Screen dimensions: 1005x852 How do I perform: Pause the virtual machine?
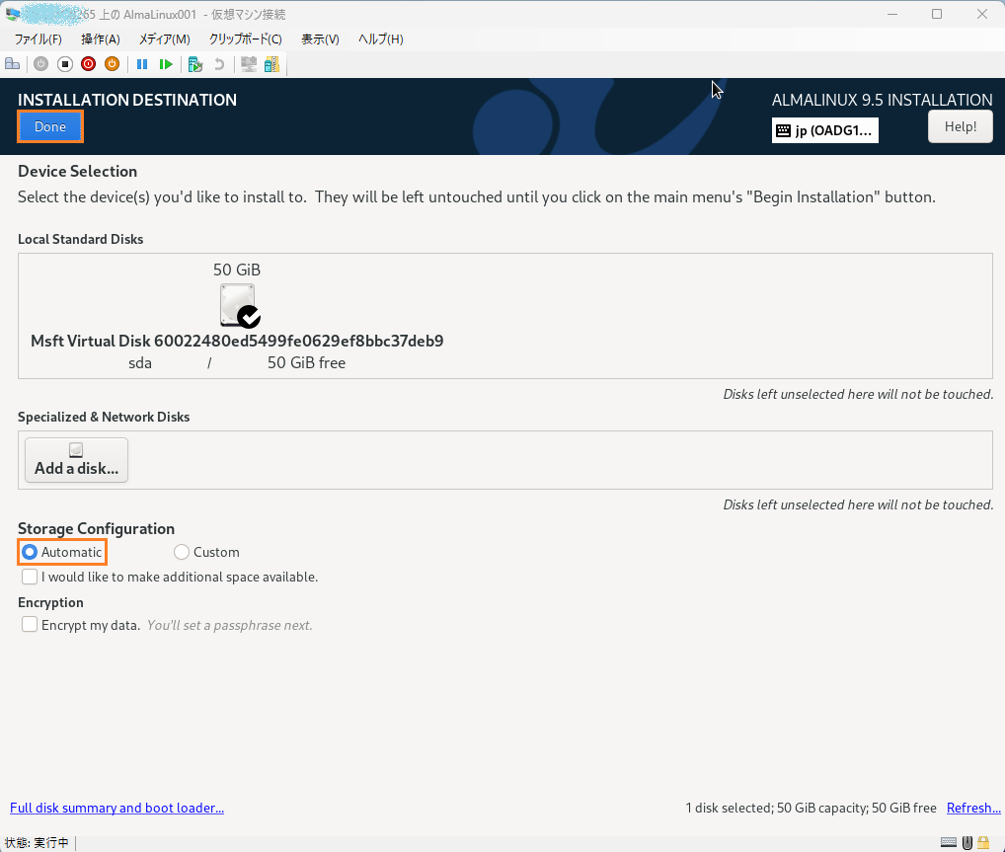(x=142, y=64)
